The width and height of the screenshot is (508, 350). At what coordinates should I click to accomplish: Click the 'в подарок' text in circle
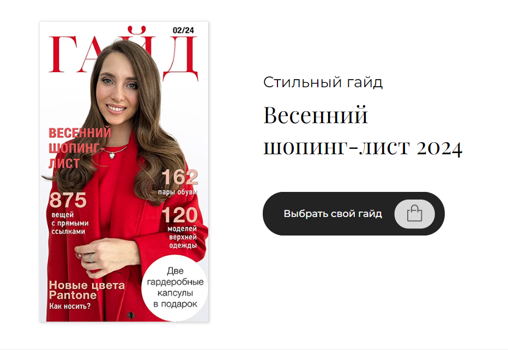pos(175,304)
